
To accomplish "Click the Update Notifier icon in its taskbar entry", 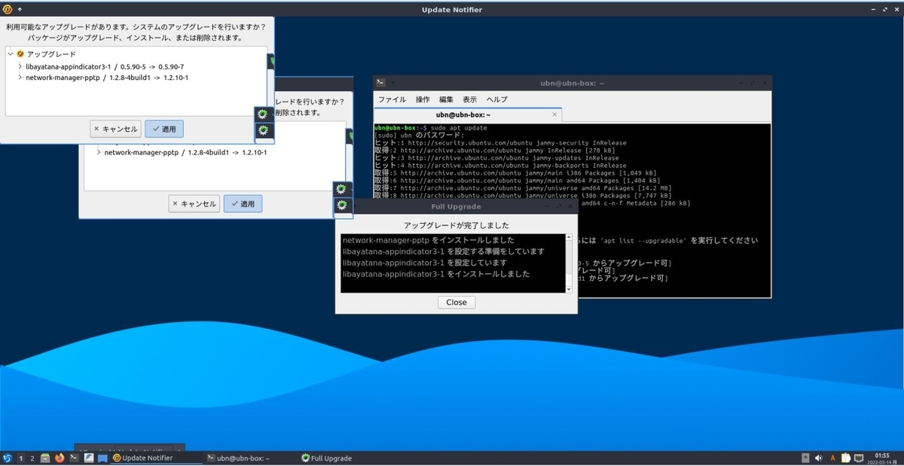I will click(116, 457).
